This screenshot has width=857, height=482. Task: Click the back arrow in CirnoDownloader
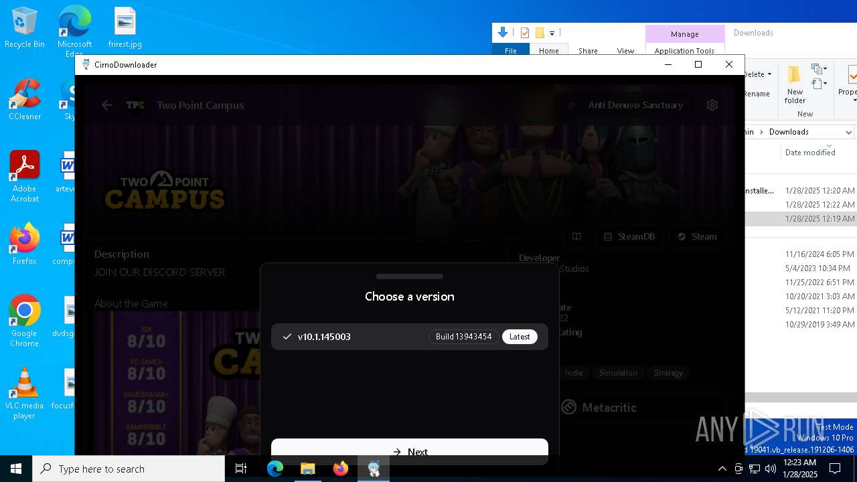pos(107,105)
